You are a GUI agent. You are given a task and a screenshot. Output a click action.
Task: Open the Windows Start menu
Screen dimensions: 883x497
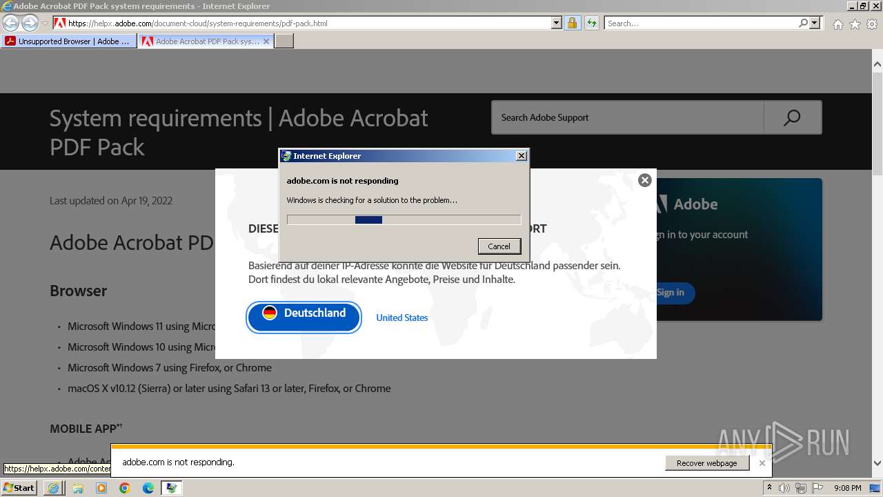(x=19, y=488)
